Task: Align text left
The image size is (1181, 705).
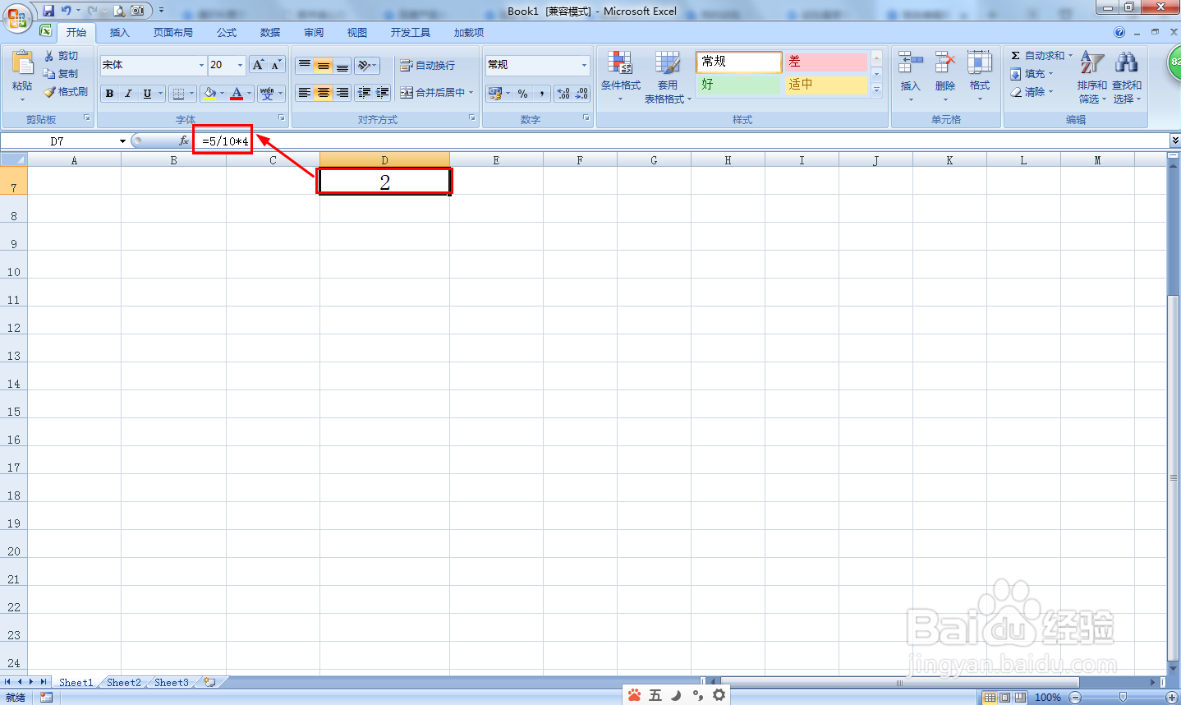Action: pyautogui.click(x=305, y=93)
